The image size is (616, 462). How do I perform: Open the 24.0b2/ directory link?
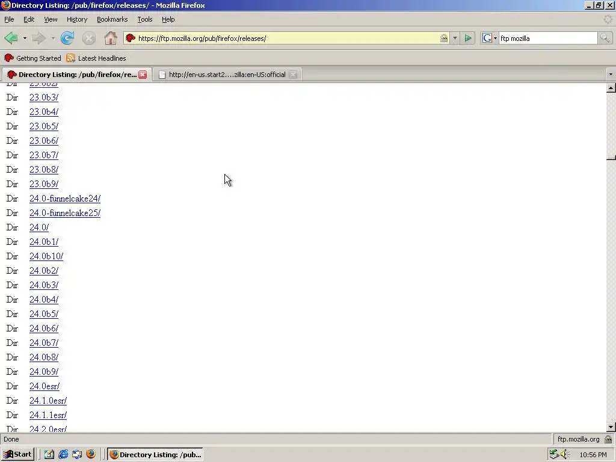point(43,271)
